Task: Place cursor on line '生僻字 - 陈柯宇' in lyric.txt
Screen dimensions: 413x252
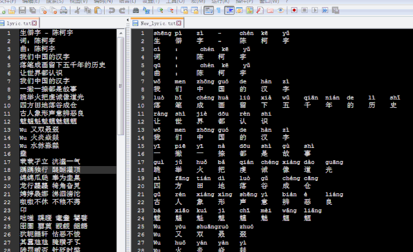Action: point(47,33)
